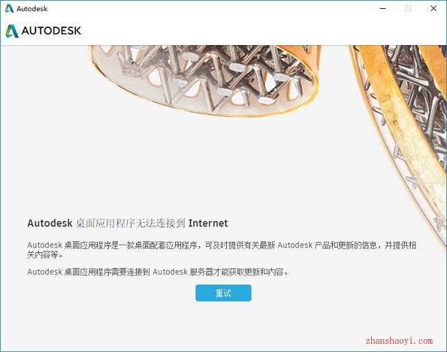The width and height of the screenshot is (447, 352).
Task: Click the blue 重试 retry button
Action: [x=223, y=293]
